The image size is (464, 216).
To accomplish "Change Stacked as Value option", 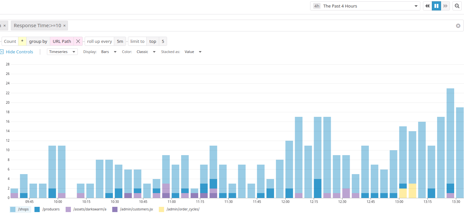I will (193, 52).
